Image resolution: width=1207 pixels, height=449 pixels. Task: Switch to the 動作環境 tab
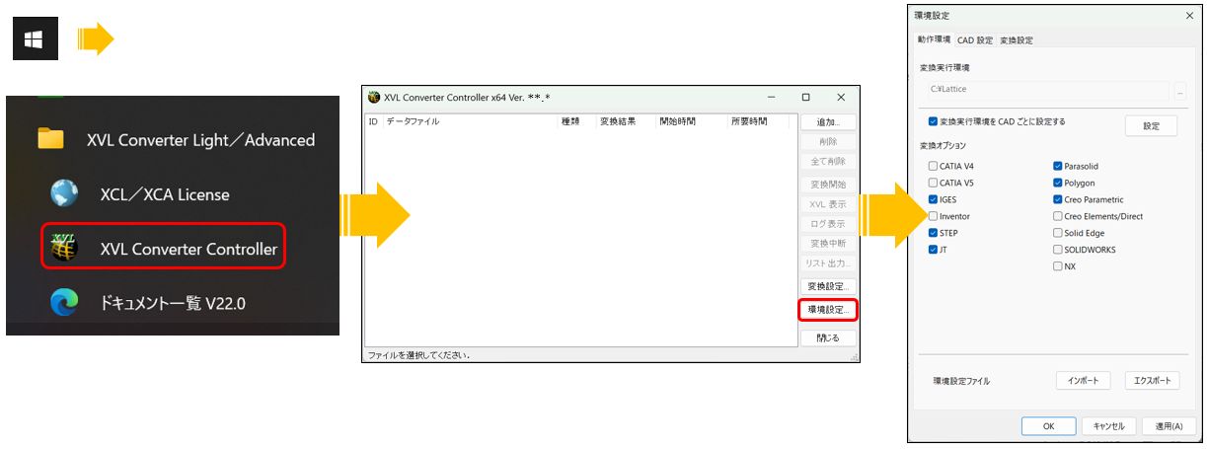coord(934,40)
